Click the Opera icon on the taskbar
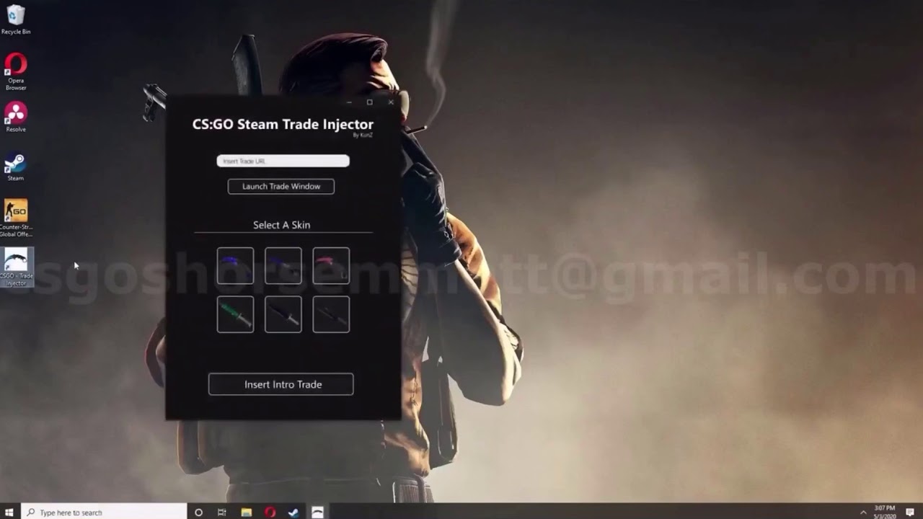The width and height of the screenshot is (923, 519). pos(270,513)
